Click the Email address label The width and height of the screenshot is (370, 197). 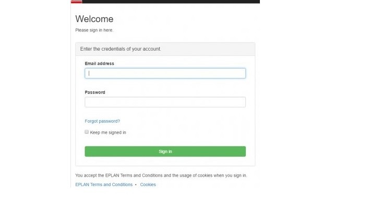[x=99, y=64]
